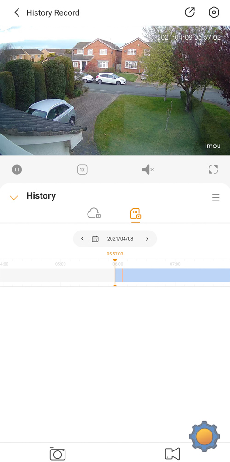230x462 pixels.
Task: Open the History list menu icon
Action: pyautogui.click(x=216, y=197)
